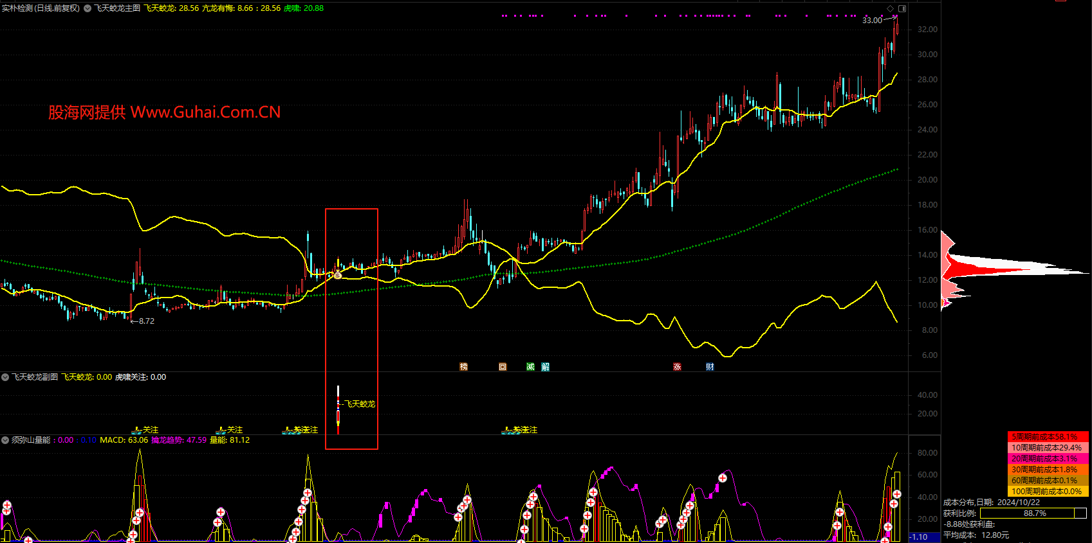
Task: Click the 成本分布,日期: 2024/10/22 text
Action: coord(992,503)
